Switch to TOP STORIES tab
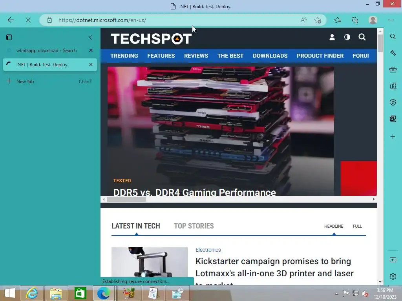Screen dimensions: 402x301 point(194,226)
